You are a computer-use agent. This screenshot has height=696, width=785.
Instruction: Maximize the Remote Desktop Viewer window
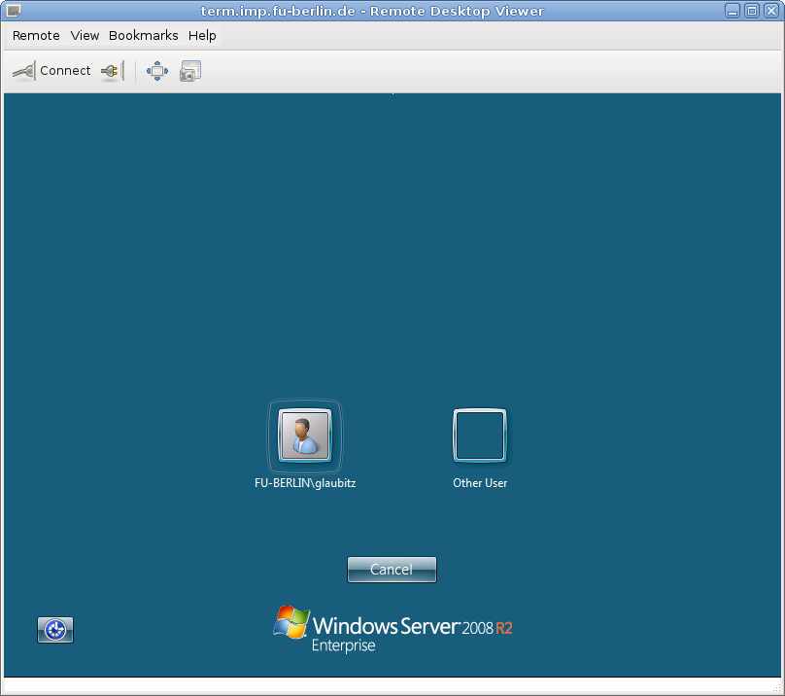[x=752, y=11]
